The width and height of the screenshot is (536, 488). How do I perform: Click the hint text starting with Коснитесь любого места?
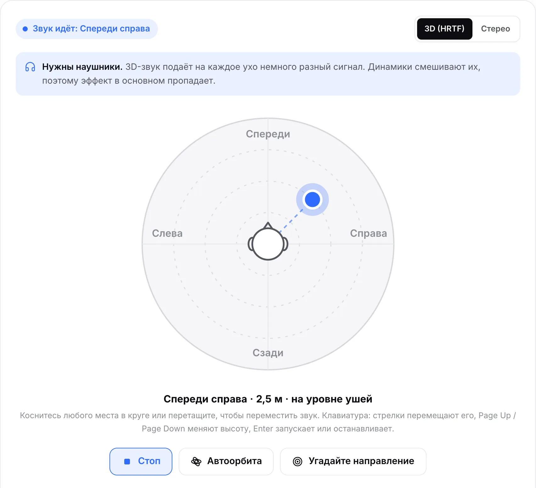pos(268,422)
